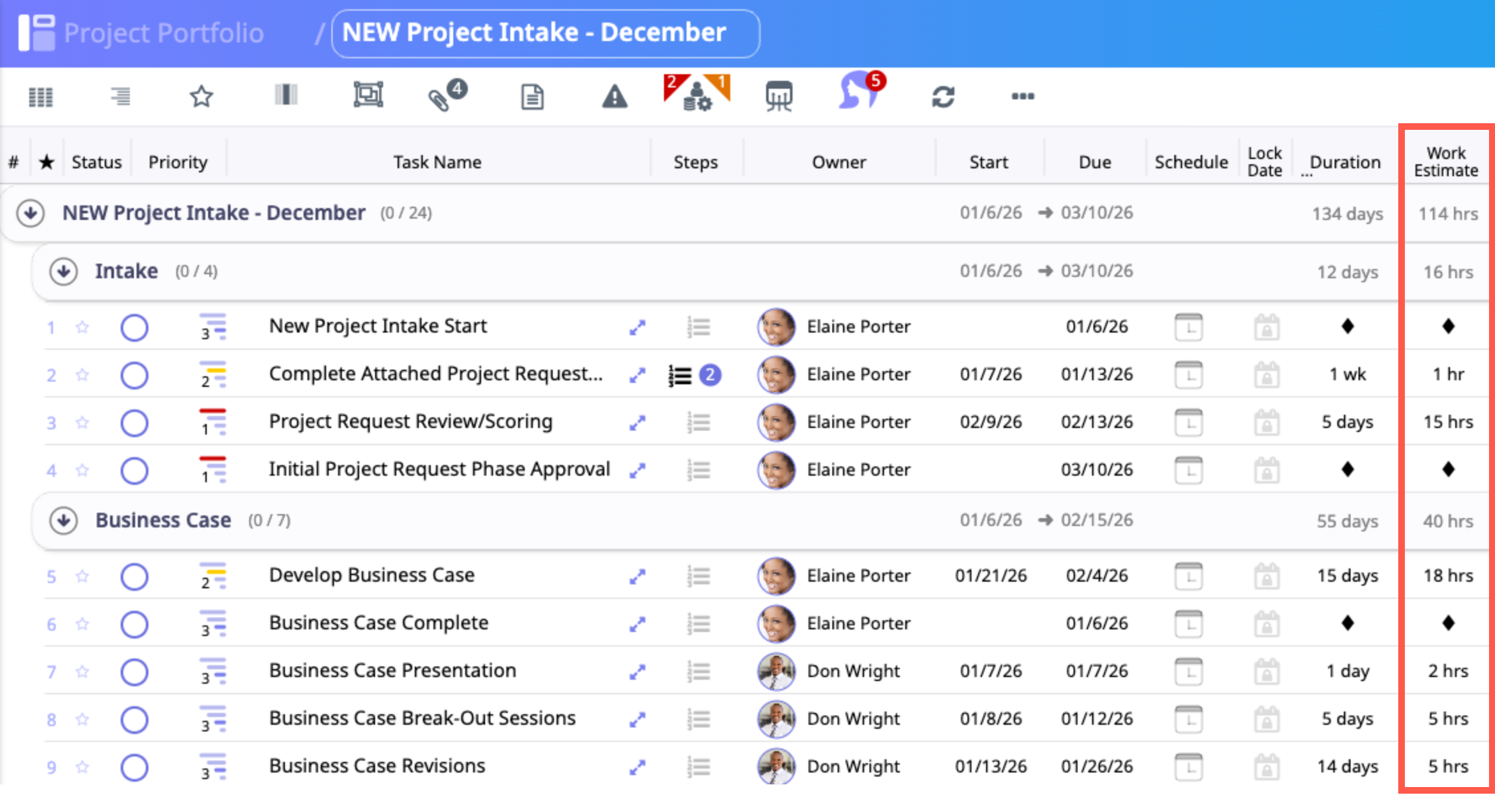Collapse the Business Case section
Viewport: 1495px width, 795px height.
pos(64,521)
